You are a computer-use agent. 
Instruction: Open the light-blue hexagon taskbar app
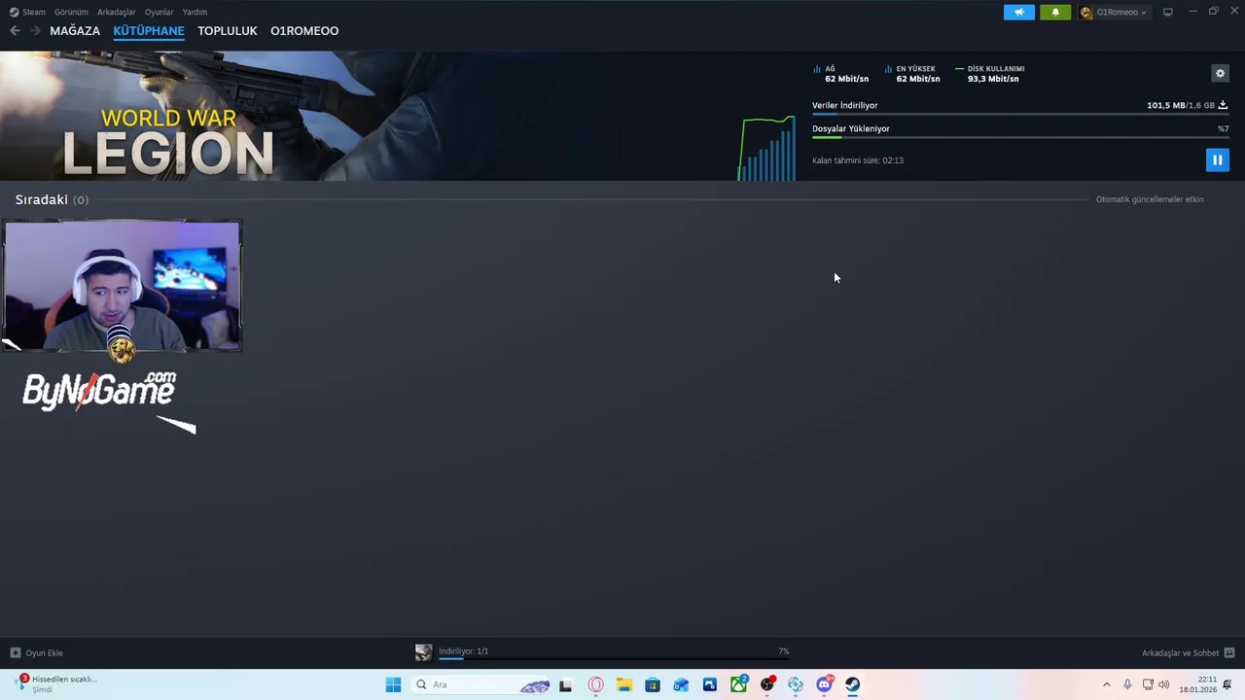[796, 684]
